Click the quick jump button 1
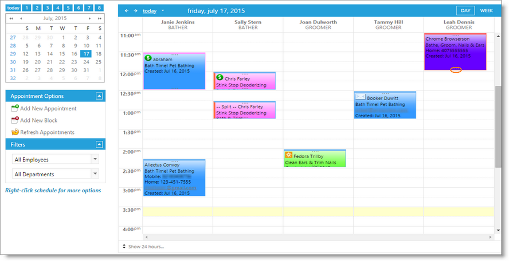This screenshot has width=509, height=261. (26, 8)
